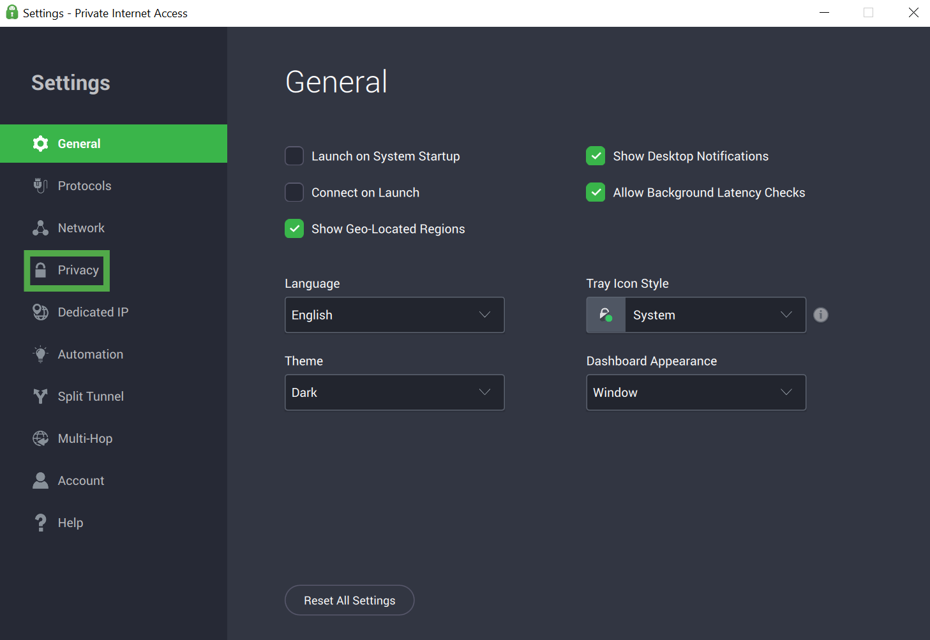930x640 pixels.
Task: Open the Dedicated IP settings tab
Action: [x=114, y=312]
